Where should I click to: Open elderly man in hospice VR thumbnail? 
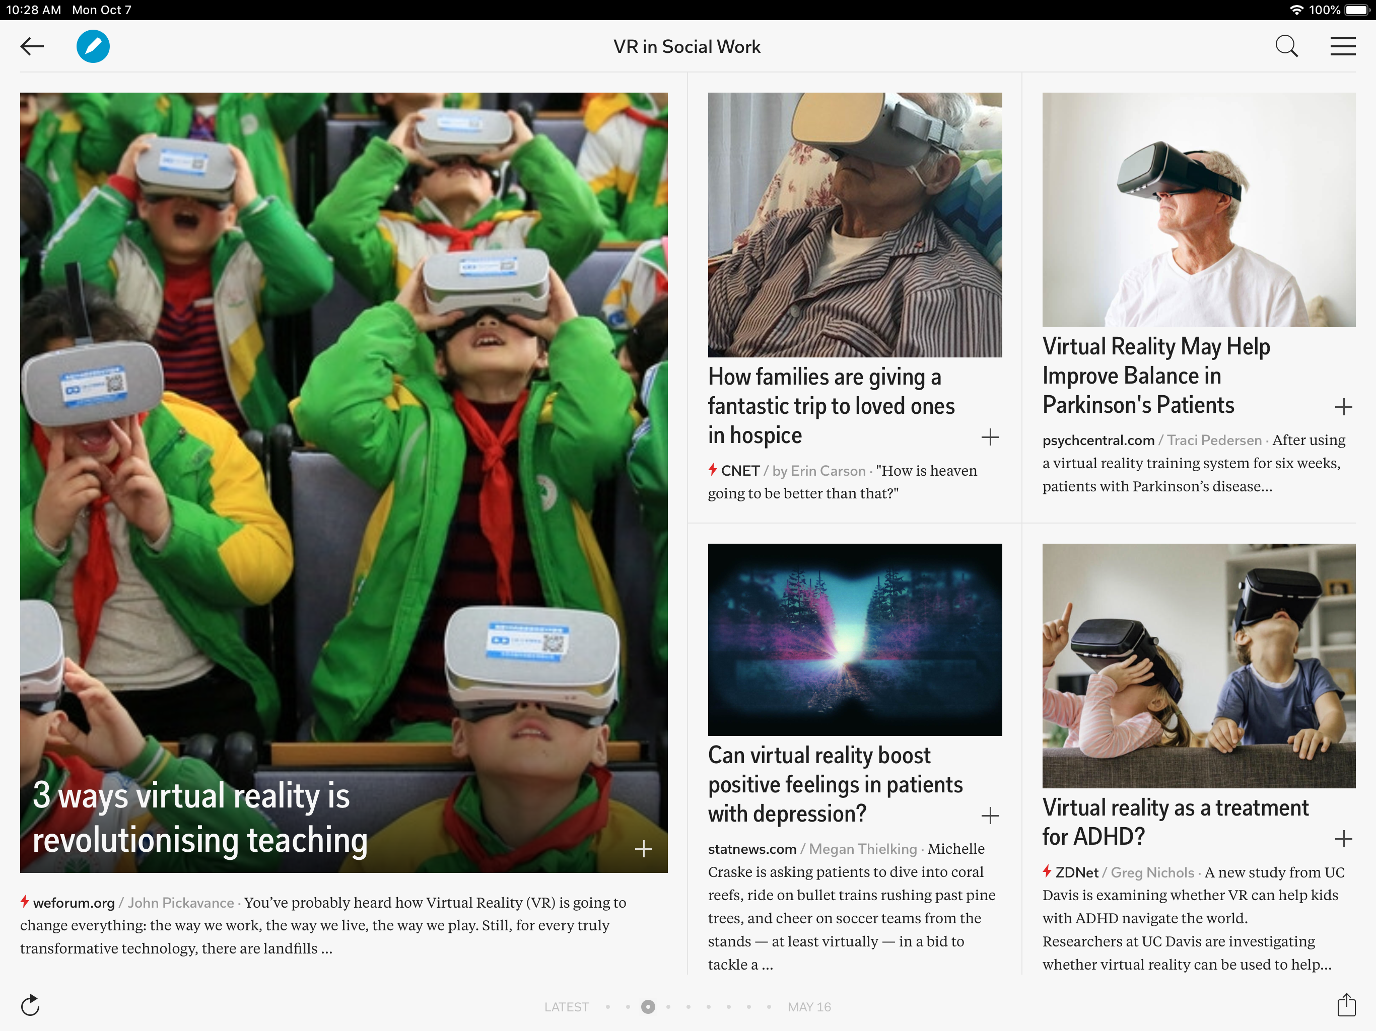point(854,225)
